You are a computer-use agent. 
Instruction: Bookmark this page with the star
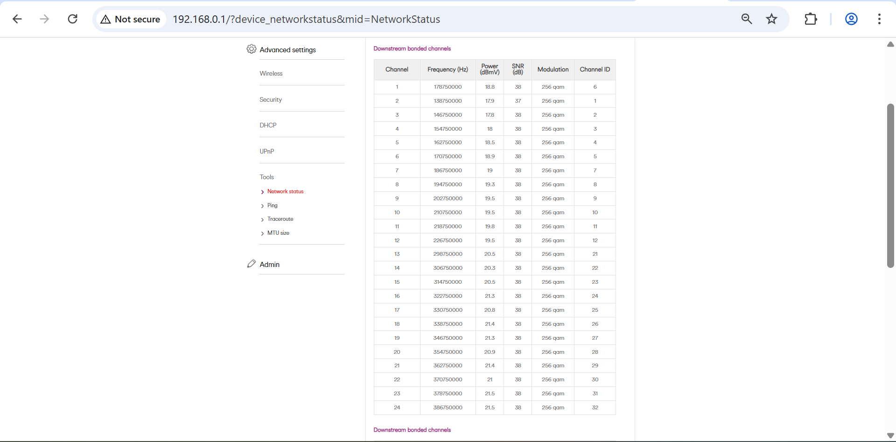click(771, 19)
